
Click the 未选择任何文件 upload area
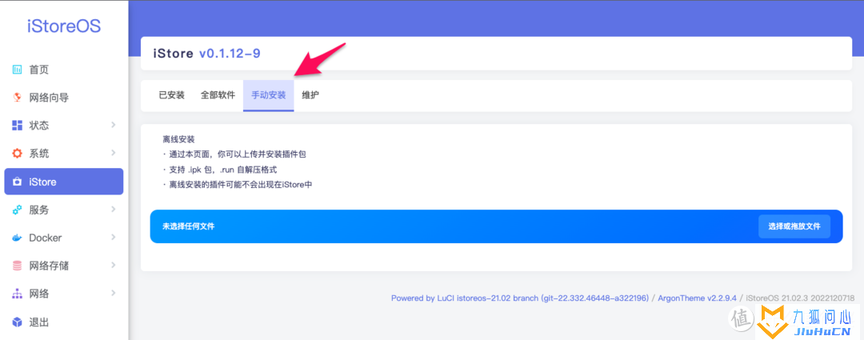pyautogui.click(x=496, y=226)
